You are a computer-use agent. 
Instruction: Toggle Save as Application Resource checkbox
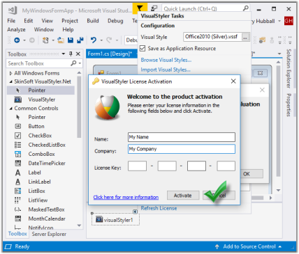[x=143, y=48]
